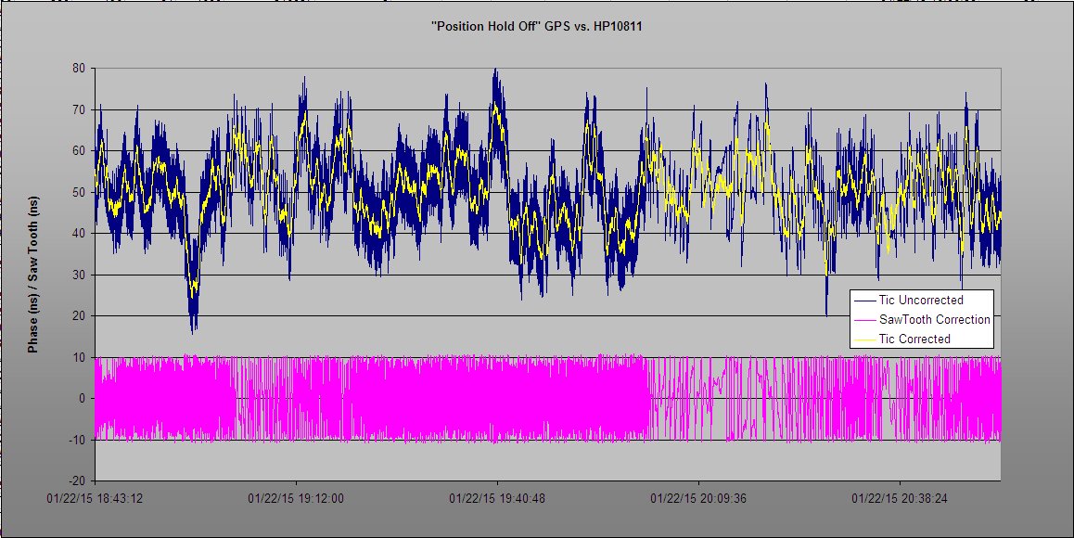Click the 60 value on the vertical axis
Viewport: 1074px width, 538px height.
click(78, 151)
